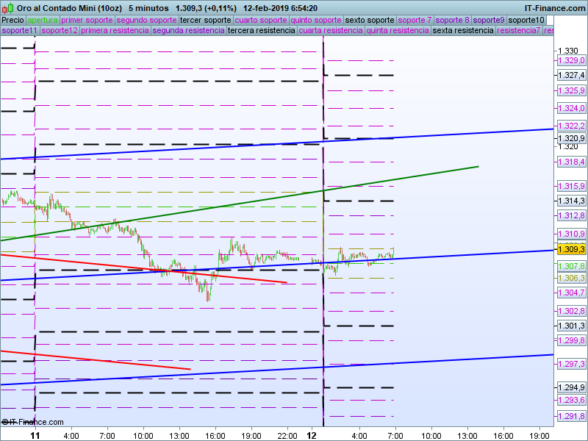Select the green ascending trend line
This screenshot has height=441, width=588.
[240, 204]
